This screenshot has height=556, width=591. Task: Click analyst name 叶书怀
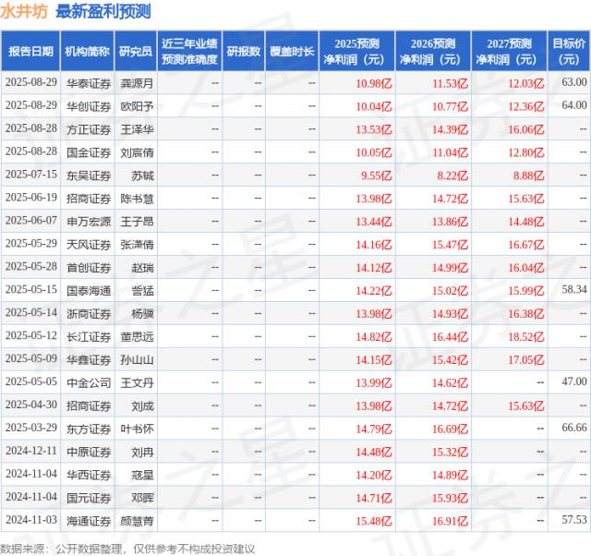(137, 429)
